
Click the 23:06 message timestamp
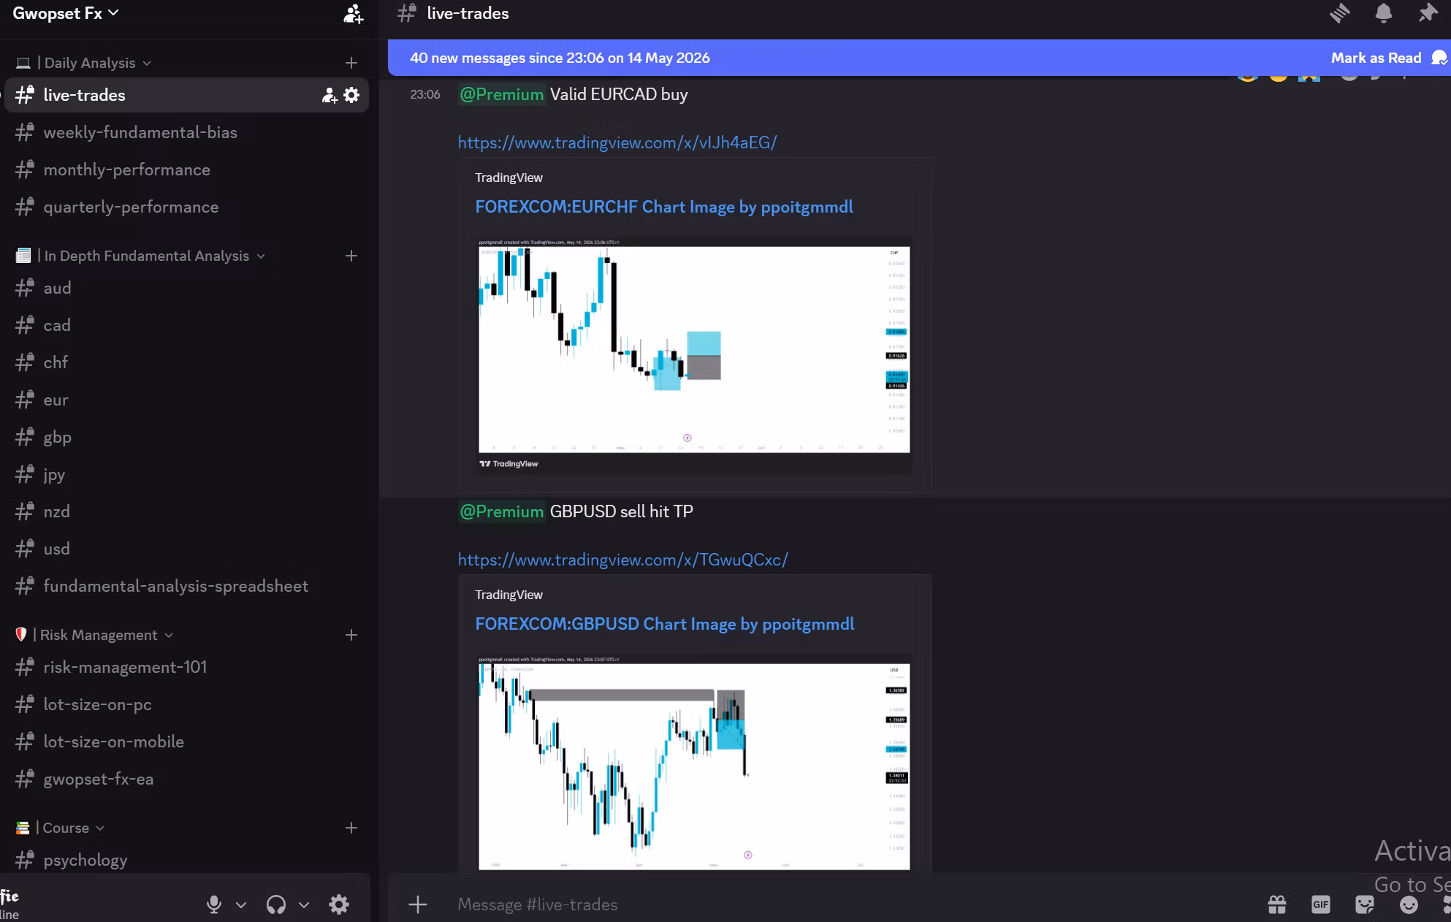[x=425, y=94]
